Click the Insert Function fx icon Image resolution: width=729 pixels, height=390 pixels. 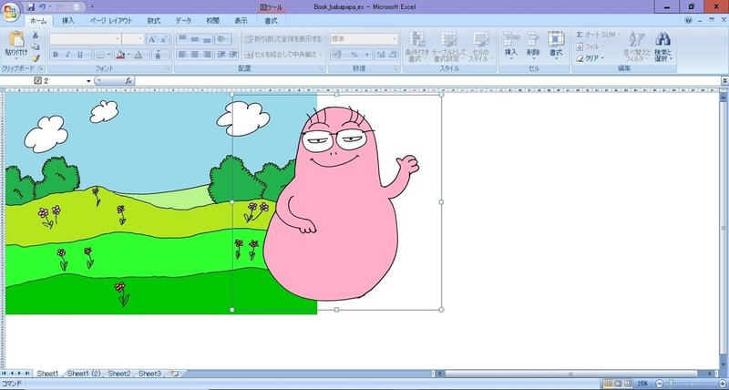click(x=128, y=81)
